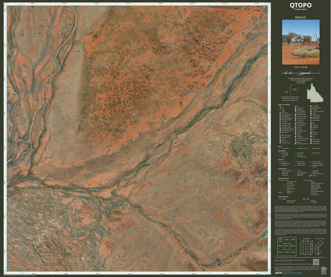331x277 pixels.
Task: Click the vertical folds diagram
Action: (x=307, y=248)
